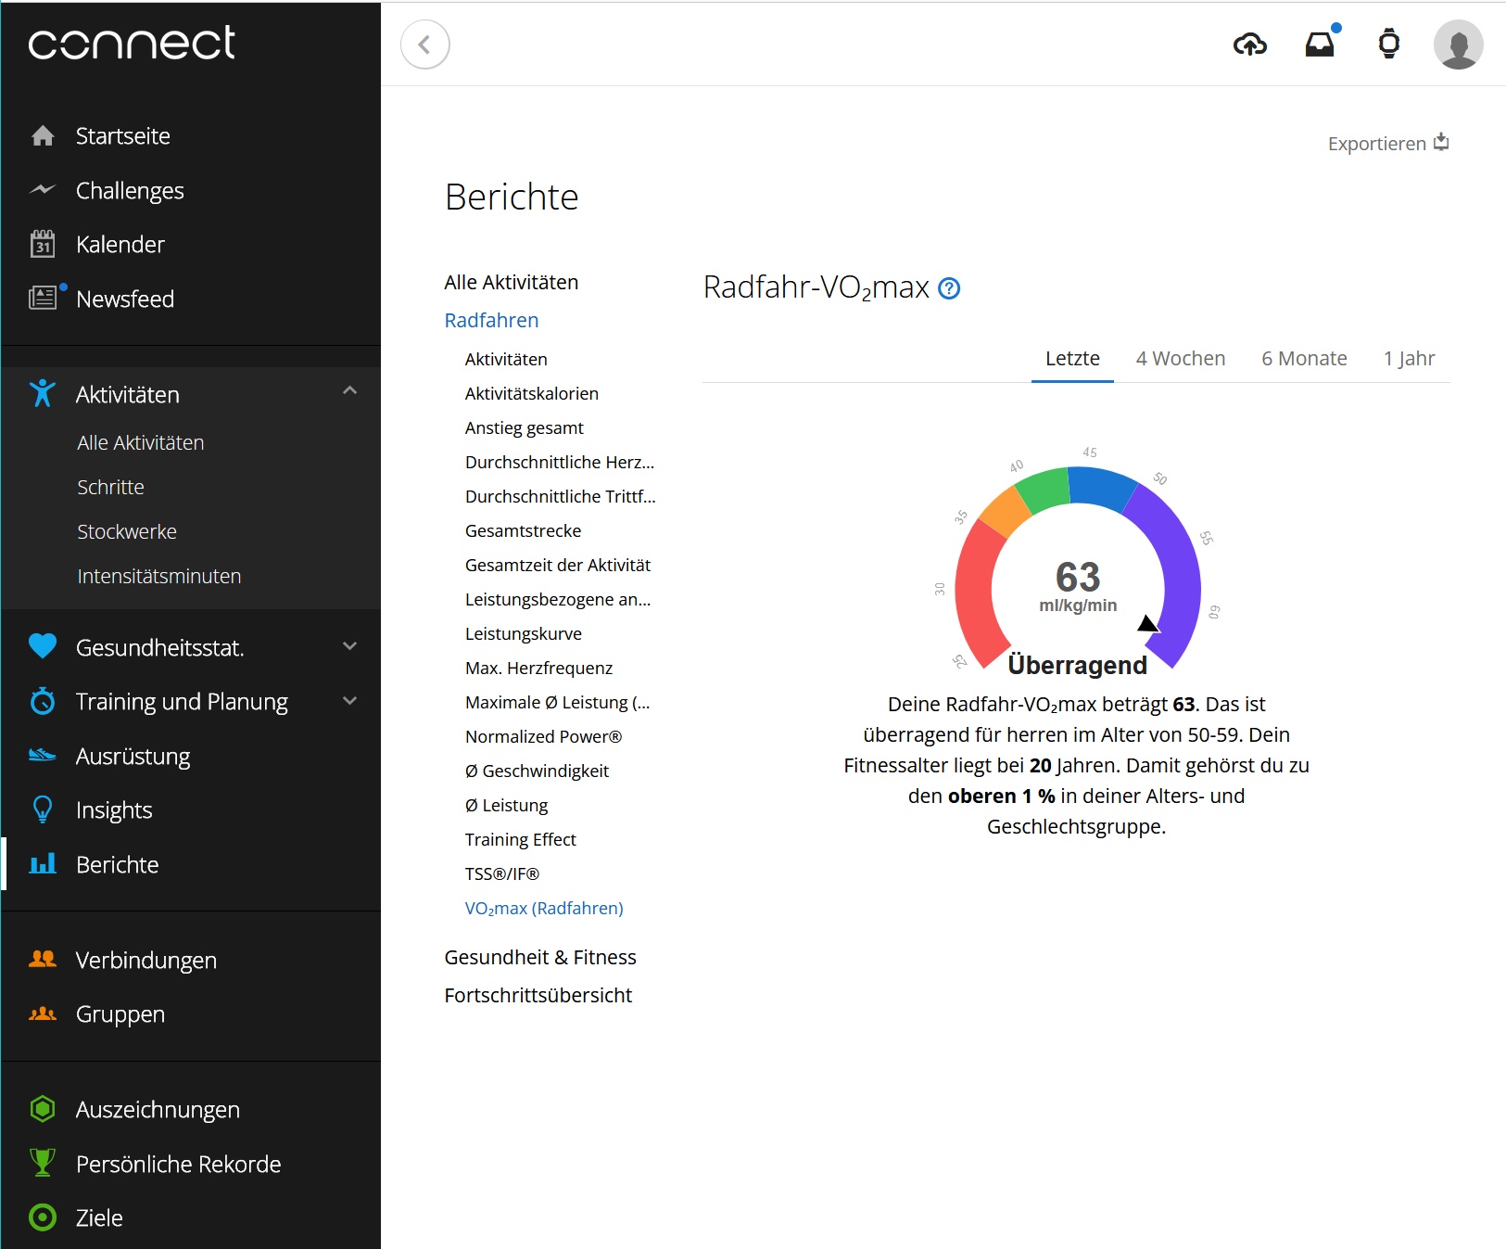1506x1249 pixels.
Task: Click the Auszeichnungen badge icon
Action: (43, 1109)
